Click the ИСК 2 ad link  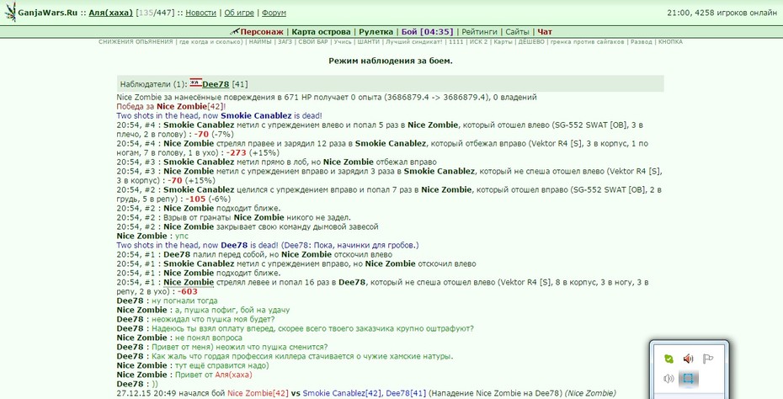tap(478, 42)
